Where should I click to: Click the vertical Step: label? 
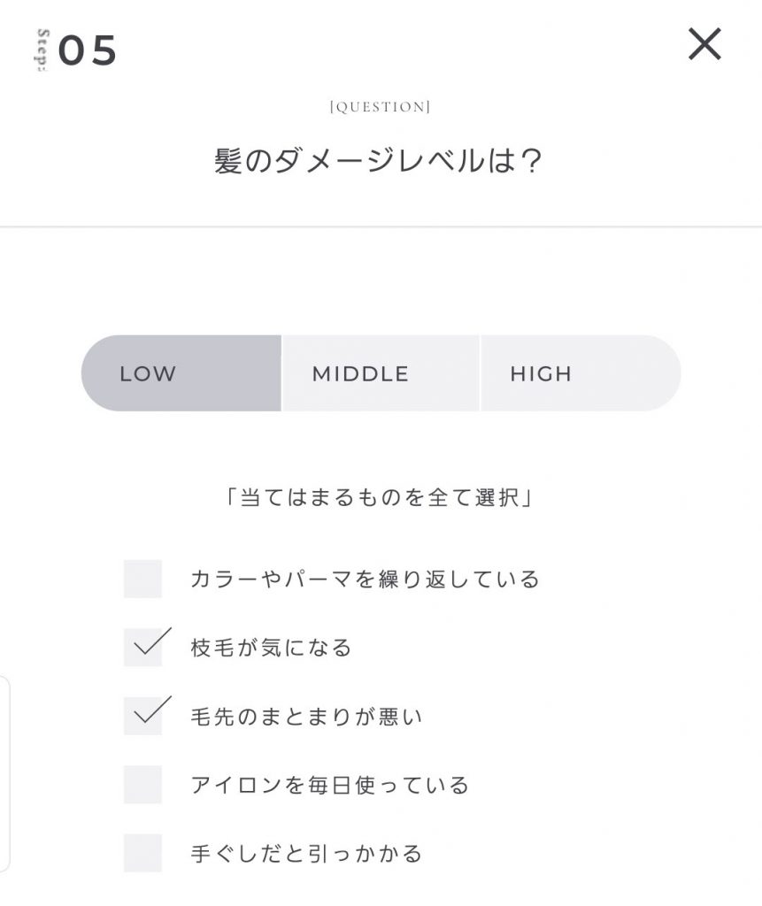(43, 51)
